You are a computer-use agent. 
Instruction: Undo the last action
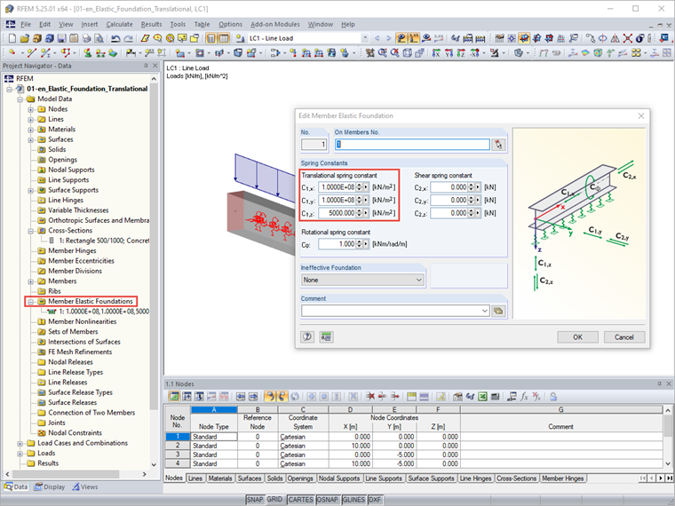115,38
